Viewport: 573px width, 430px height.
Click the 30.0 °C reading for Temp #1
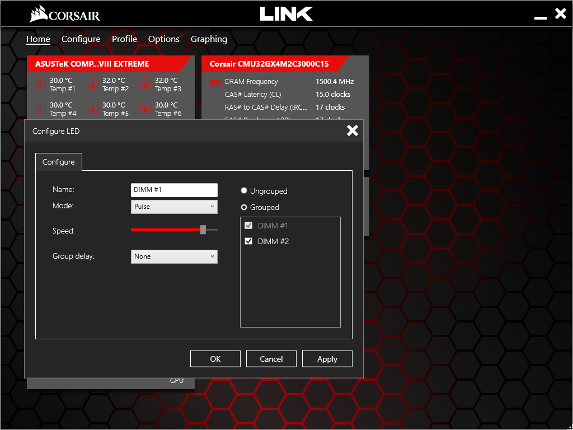(x=62, y=80)
